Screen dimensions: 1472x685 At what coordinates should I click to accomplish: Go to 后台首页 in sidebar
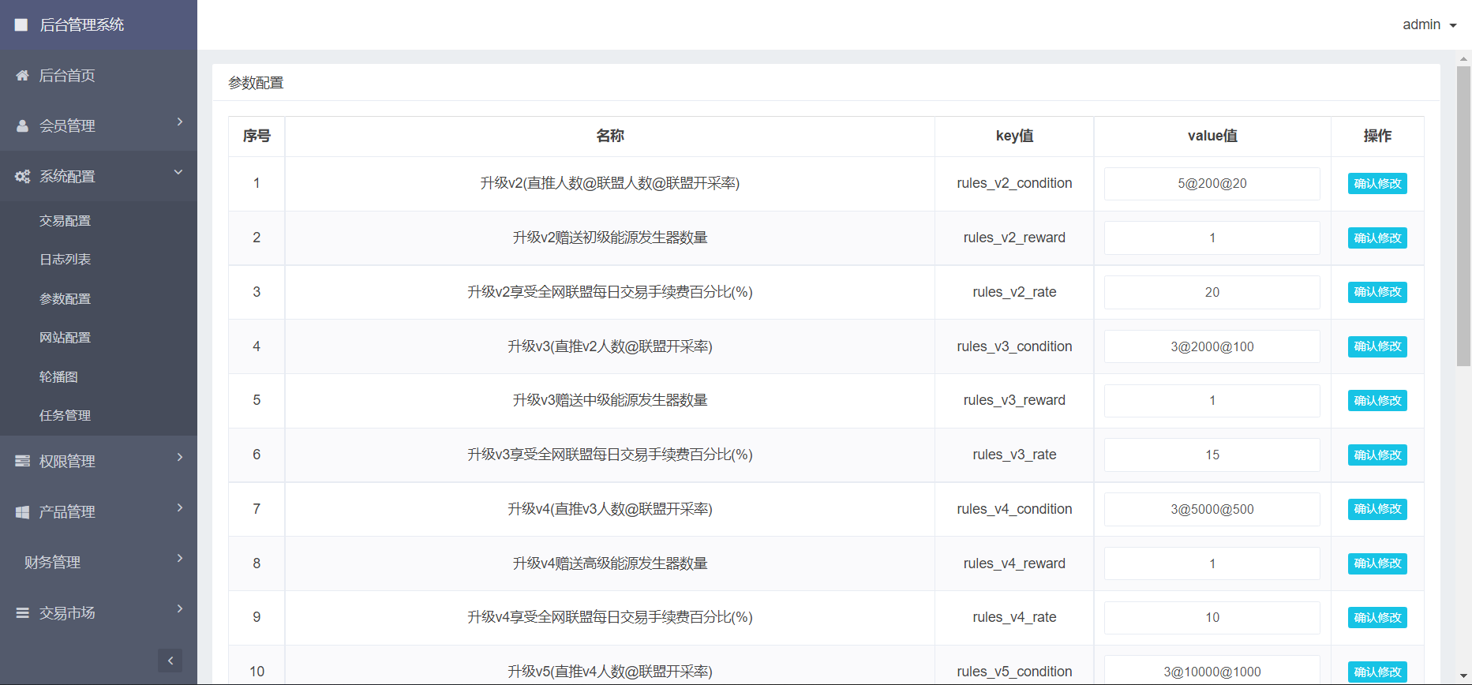coord(99,76)
